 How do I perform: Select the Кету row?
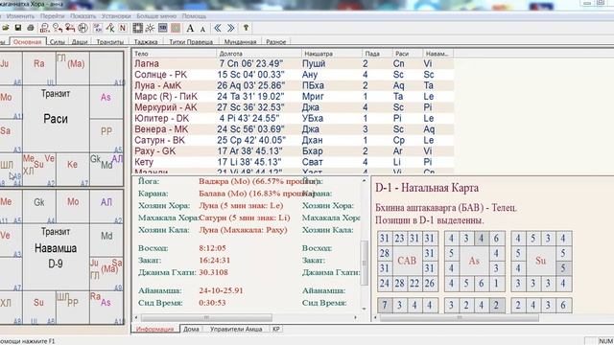pos(293,162)
